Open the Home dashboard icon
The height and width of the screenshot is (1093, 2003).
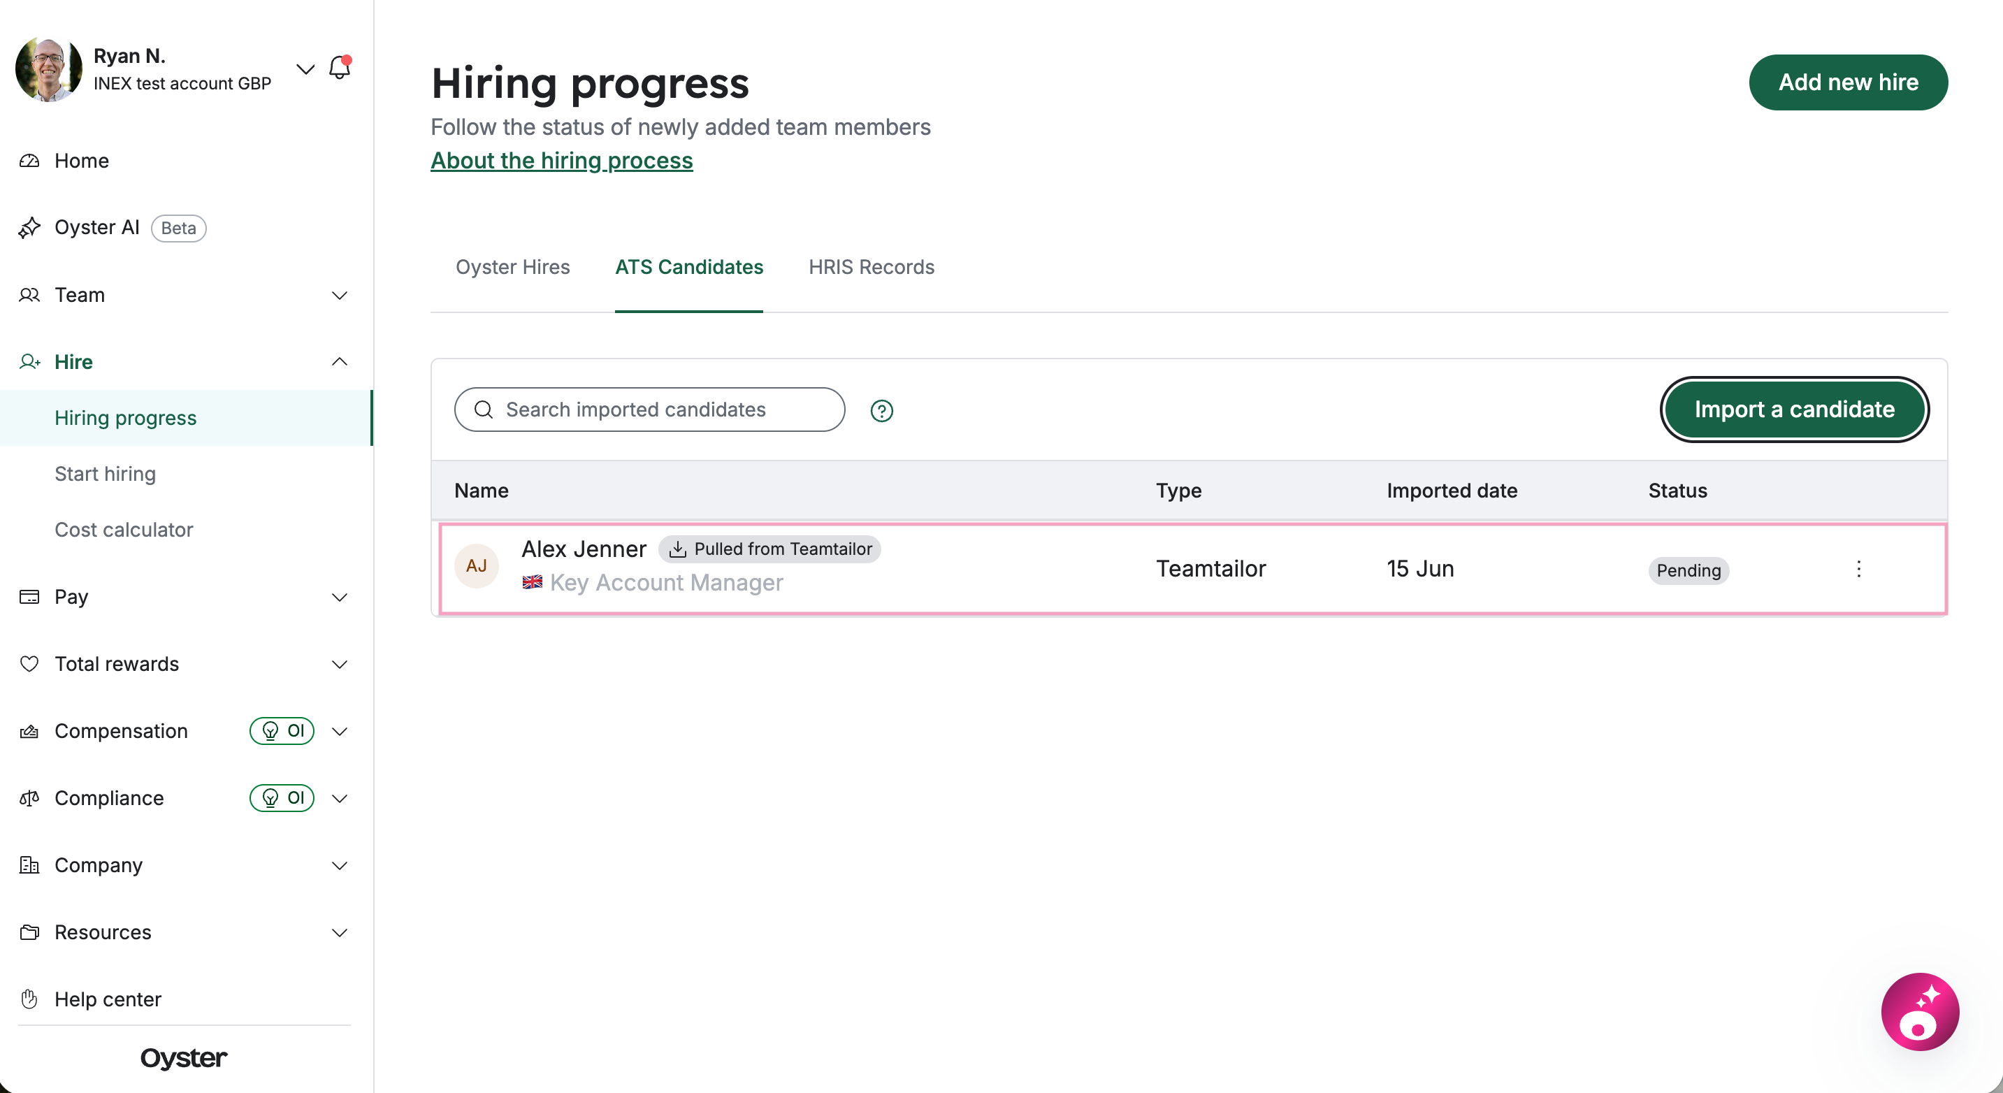(29, 161)
